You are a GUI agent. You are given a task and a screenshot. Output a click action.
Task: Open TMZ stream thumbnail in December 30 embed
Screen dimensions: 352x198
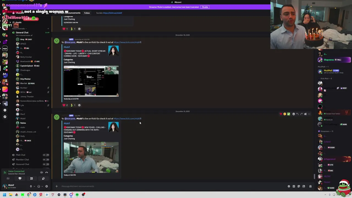click(x=91, y=81)
